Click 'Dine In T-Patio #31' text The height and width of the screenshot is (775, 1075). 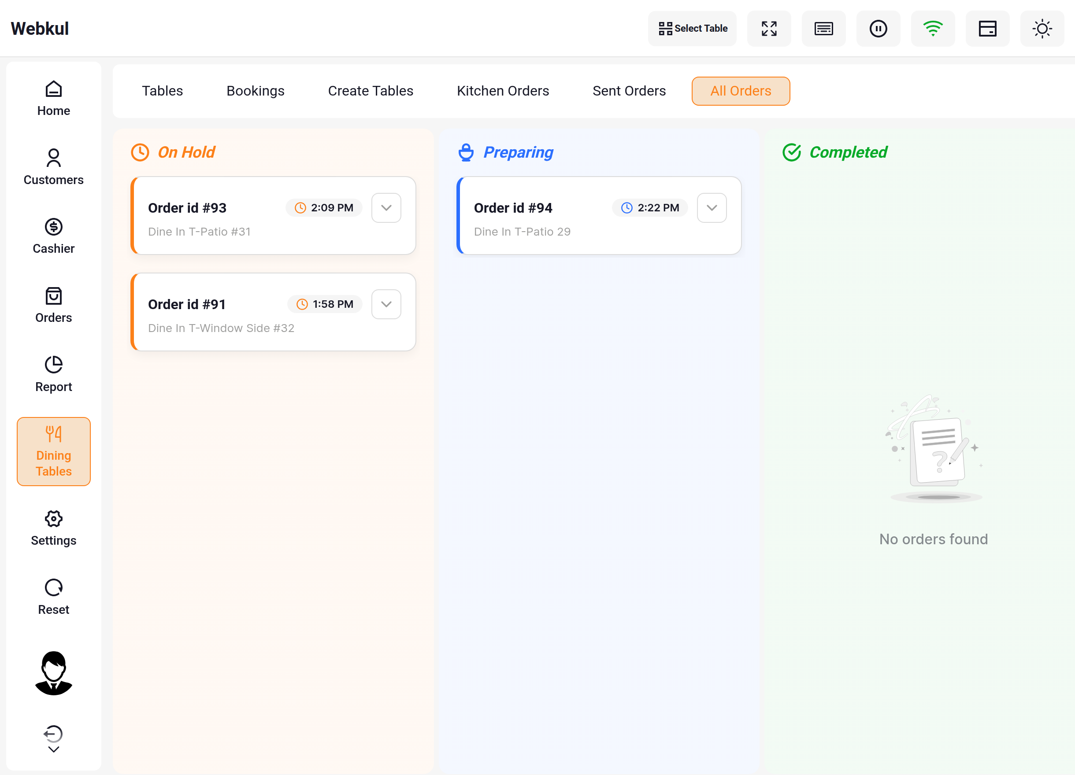pyautogui.click(x=199, y=232)
